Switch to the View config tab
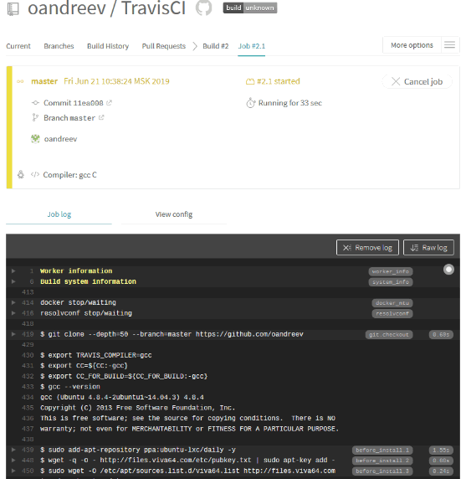The width and height of the screenshot is (466, 479). click(174, 214)
